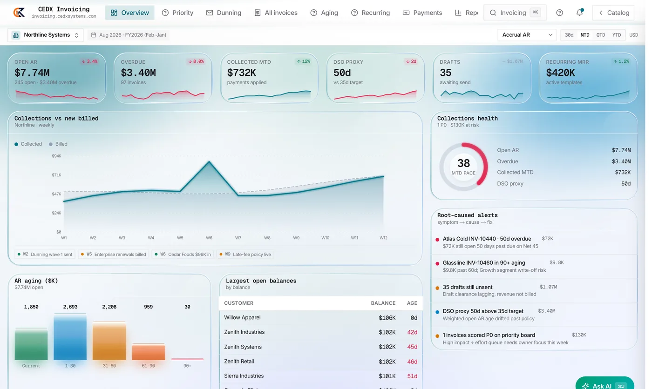Click the CEDX Invoicing logo icon
652x389 pixels.
(19, 13)
